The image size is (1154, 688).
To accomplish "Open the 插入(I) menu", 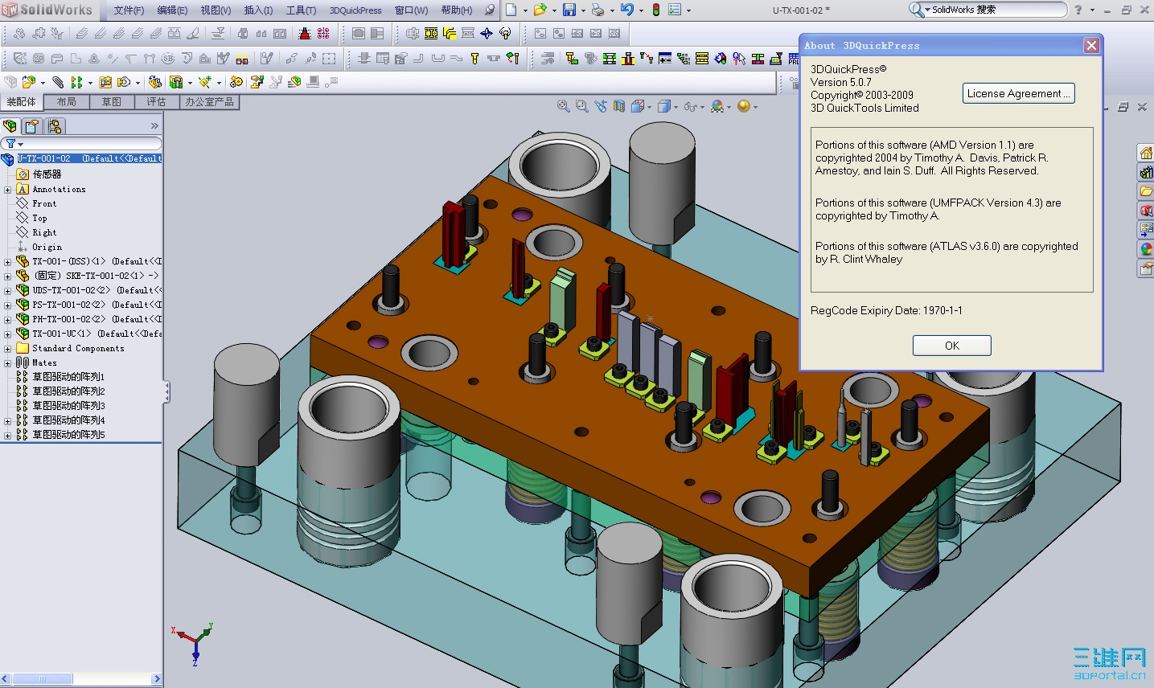I will click(x=258, y=10).
